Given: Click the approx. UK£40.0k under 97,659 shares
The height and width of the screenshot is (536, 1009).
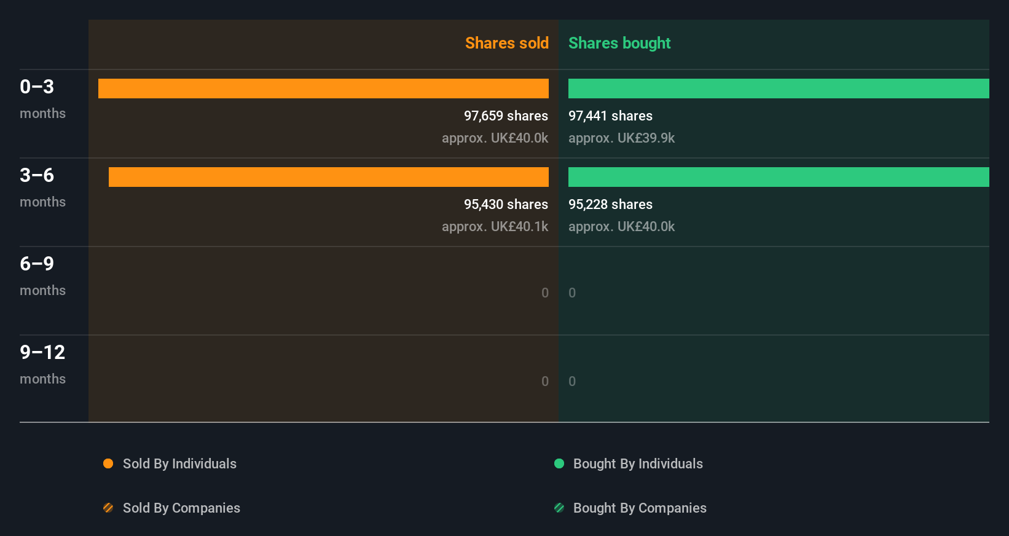Looking at the screenshot, I should point(495,138).
